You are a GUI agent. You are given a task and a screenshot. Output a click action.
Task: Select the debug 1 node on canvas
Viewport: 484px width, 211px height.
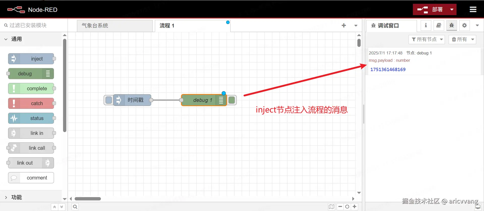[x=204, y=100]
